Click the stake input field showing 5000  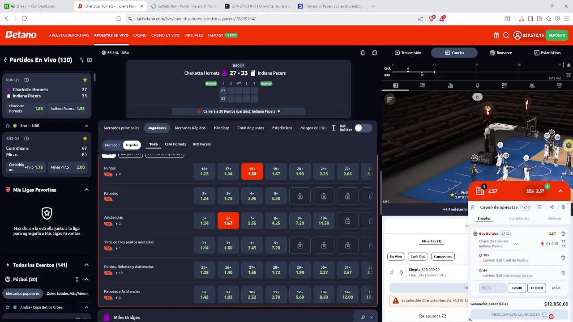tap(492, 288)
